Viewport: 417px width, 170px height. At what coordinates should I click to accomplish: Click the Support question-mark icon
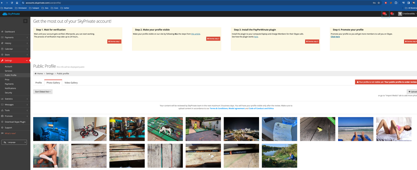tap(2, 128)
